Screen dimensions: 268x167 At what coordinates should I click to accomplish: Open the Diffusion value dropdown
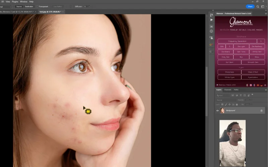[89, 6]
